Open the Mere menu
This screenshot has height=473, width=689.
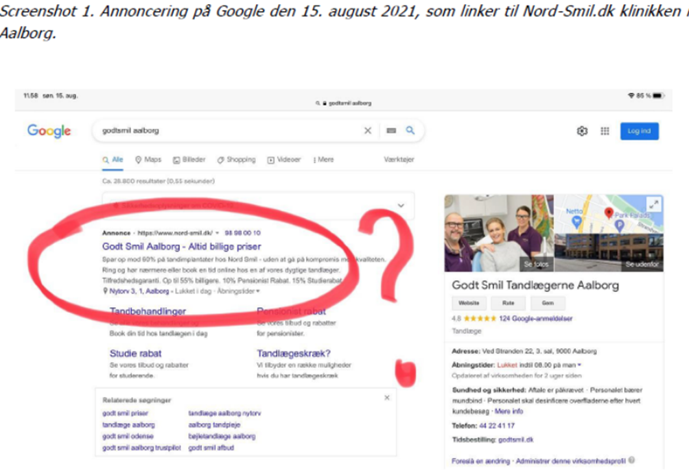click(x=323, y=160)
